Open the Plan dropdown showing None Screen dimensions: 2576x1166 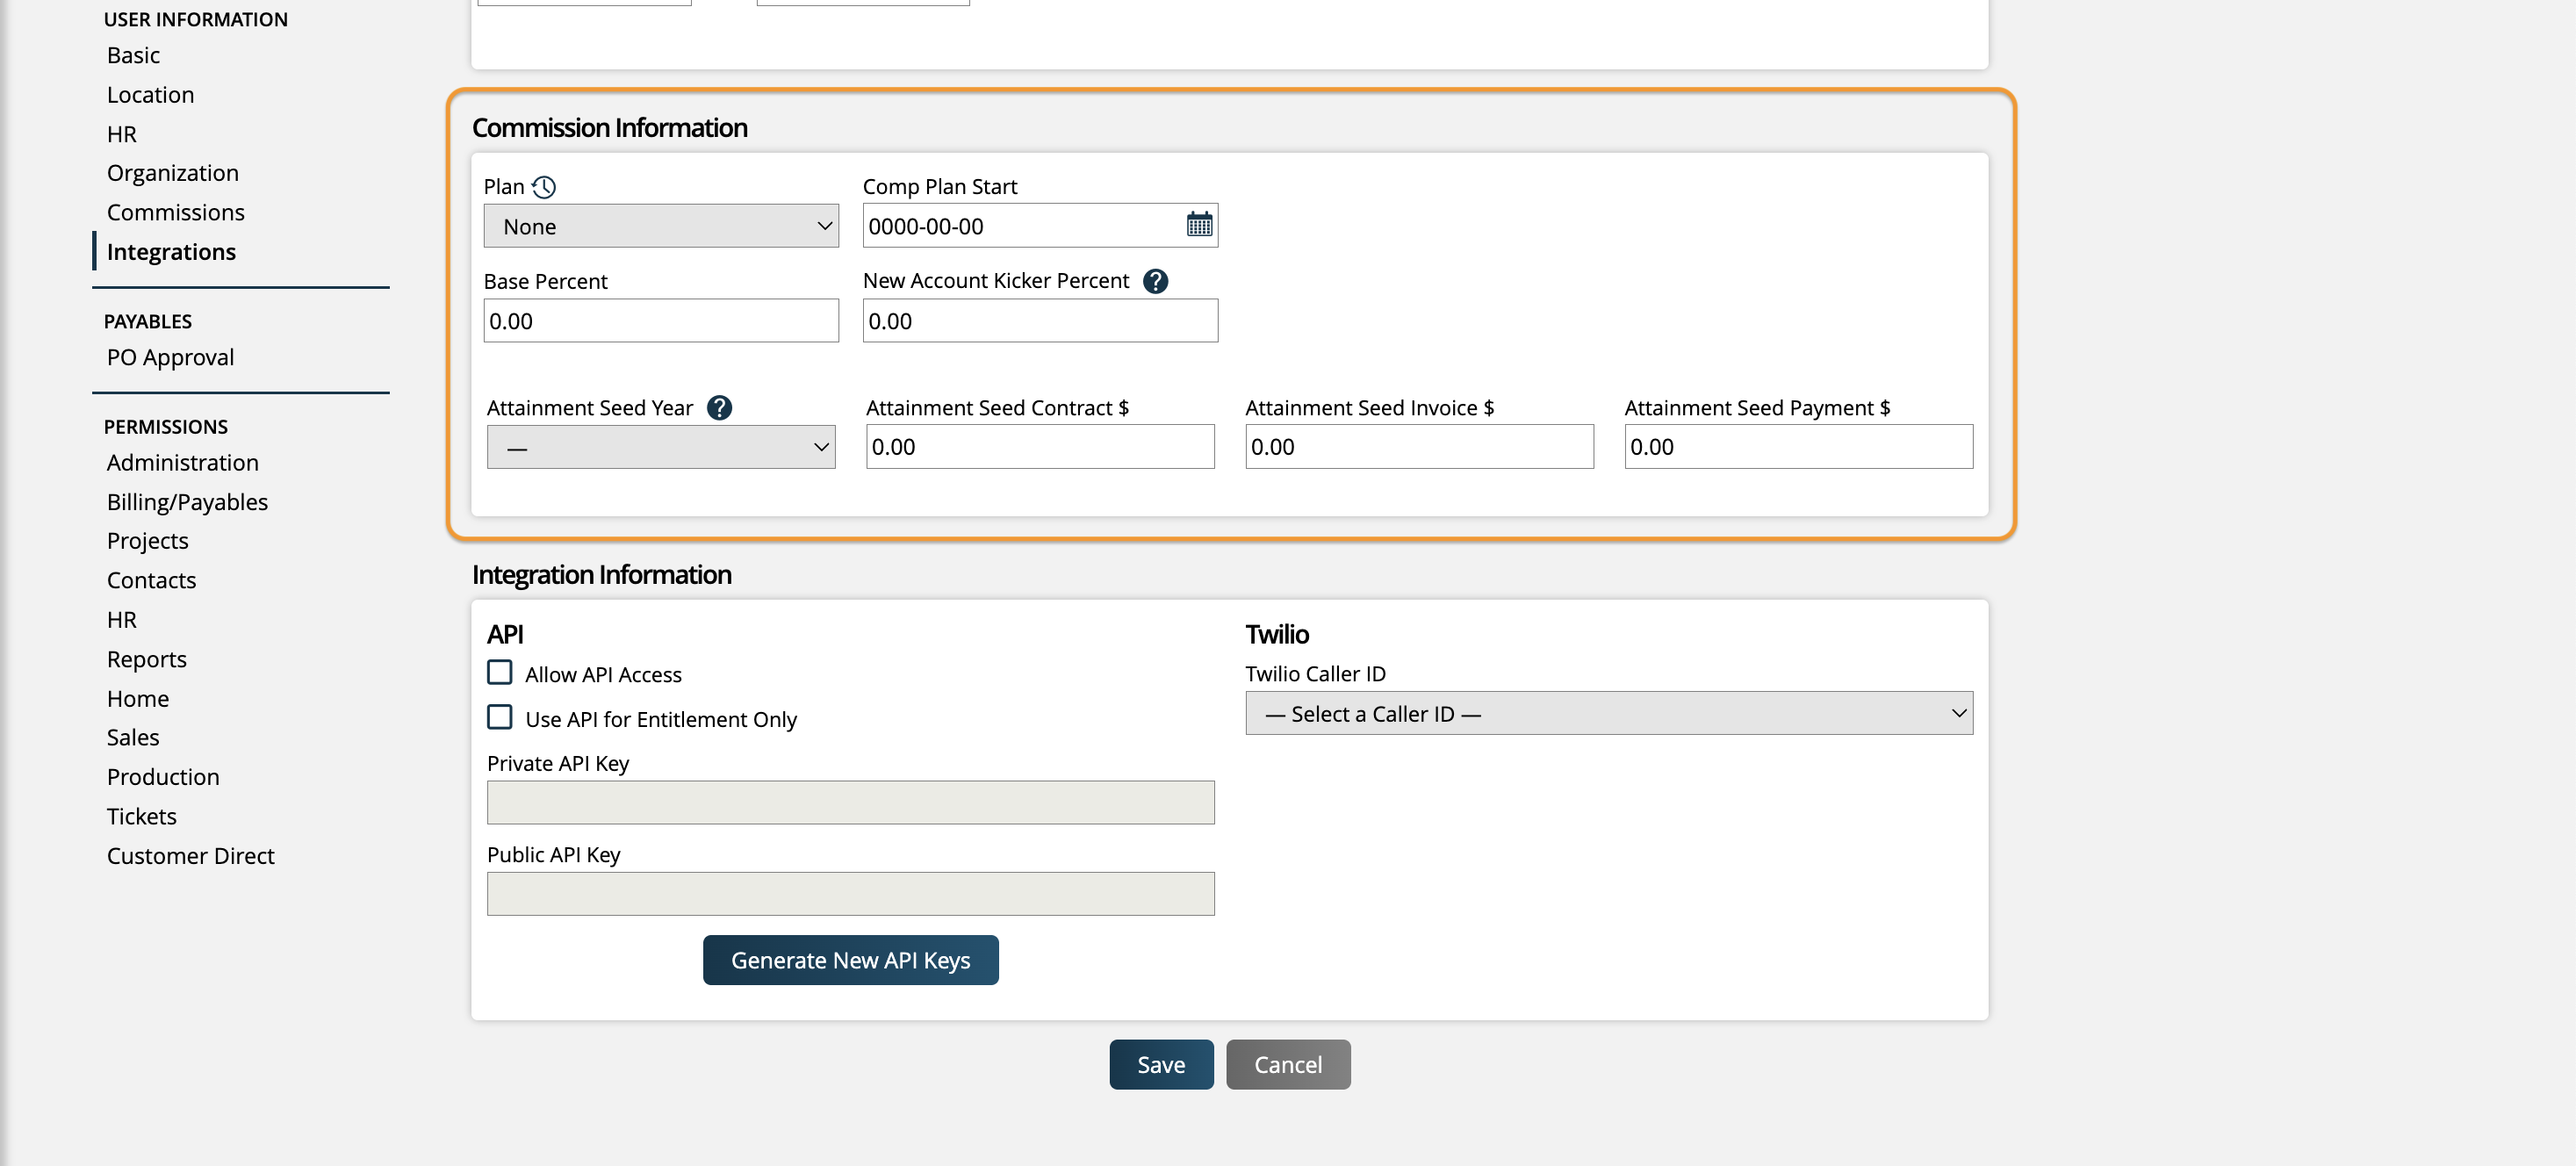coord(660,226)
